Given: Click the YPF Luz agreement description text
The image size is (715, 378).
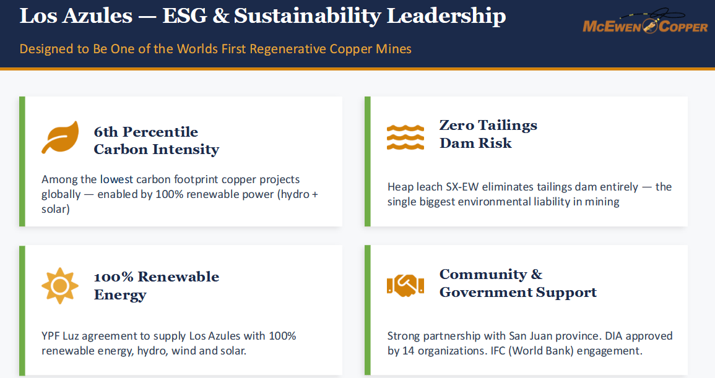Looking at the screenshot, I should (169, 343).
